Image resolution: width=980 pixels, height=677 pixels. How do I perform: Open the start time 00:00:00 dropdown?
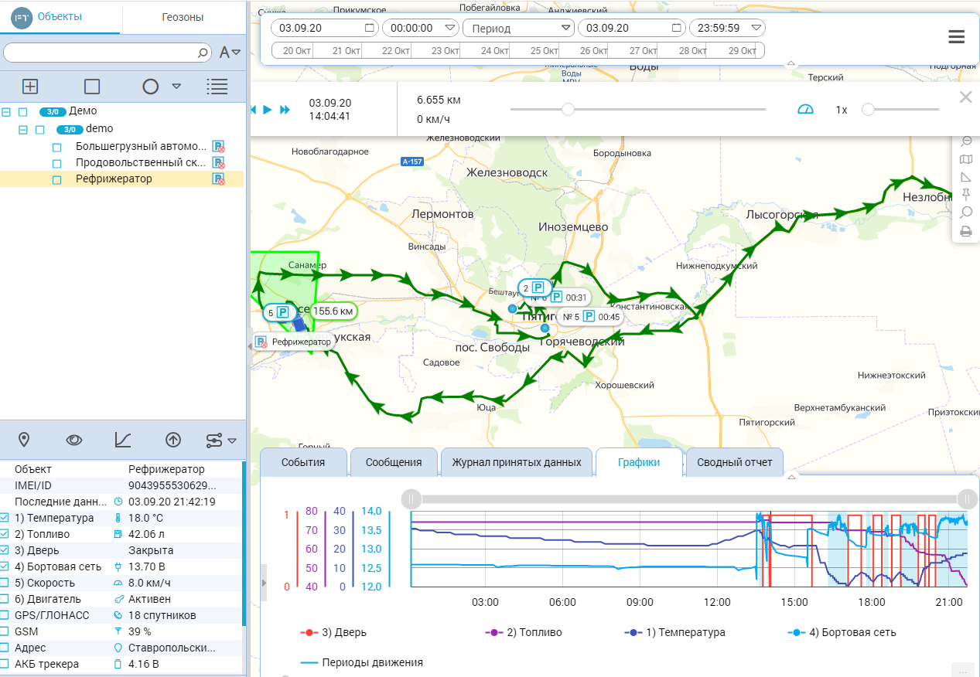click(x=450, y=28)
